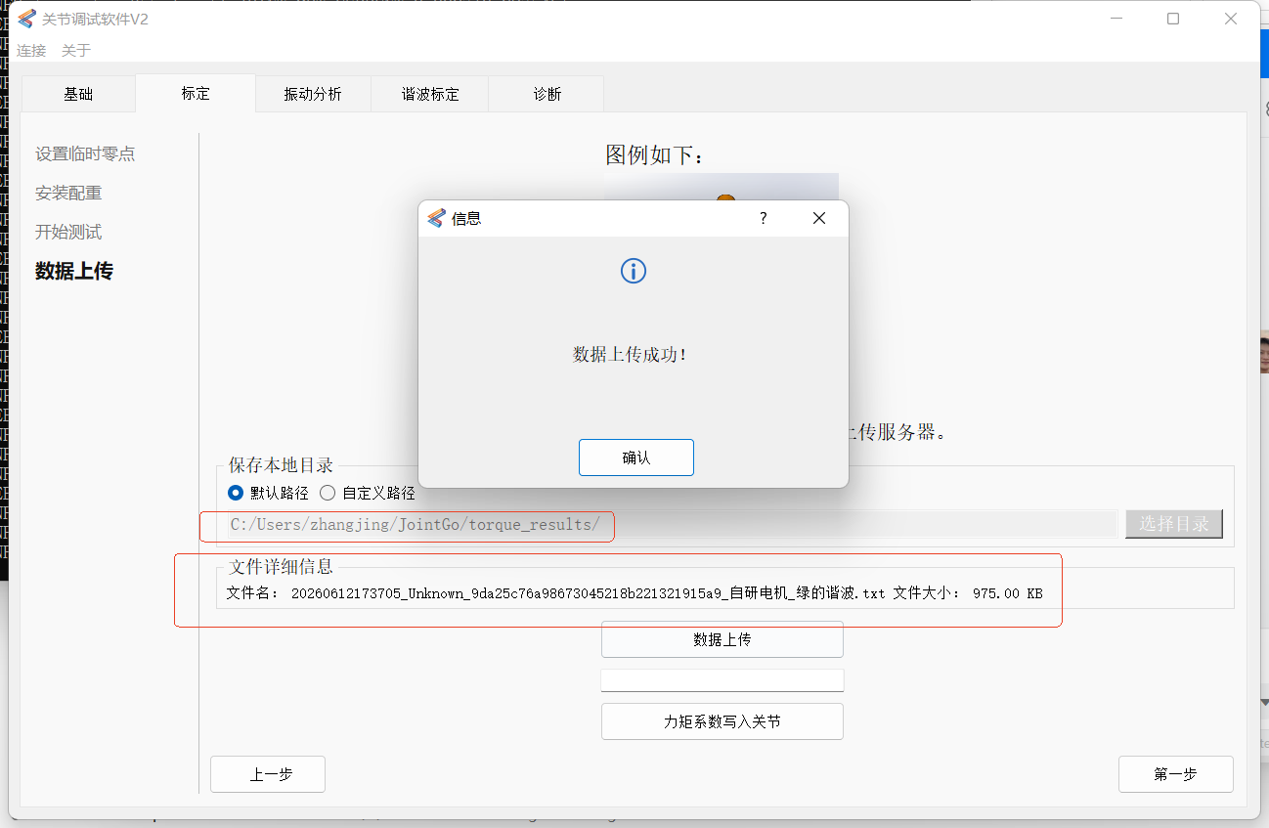Confirm the dialog with the 确认 button
The height and width of the screenshot is (828, 1269).
tap(635, 458)
